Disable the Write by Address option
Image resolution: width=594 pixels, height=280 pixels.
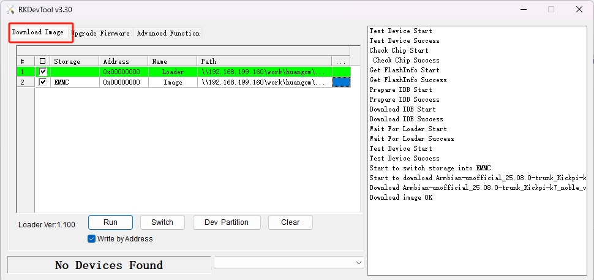pyautogui.click(x=92, y=239)
